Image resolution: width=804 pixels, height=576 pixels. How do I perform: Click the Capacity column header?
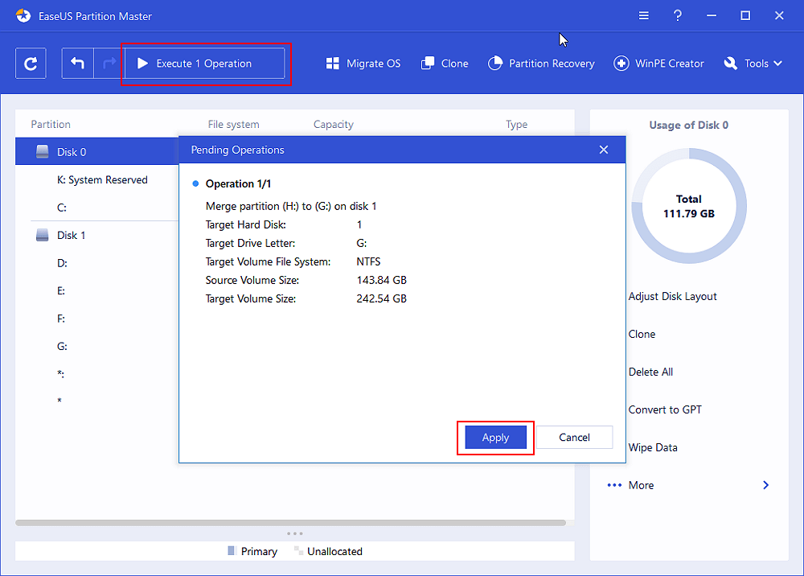pos(334,124)
